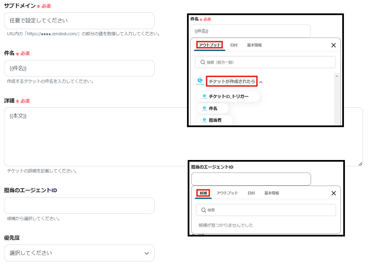Close the agent ID candidate popup
Image resolution: width=368 pixels, height=266 pixels.
(x=334, y=193)
